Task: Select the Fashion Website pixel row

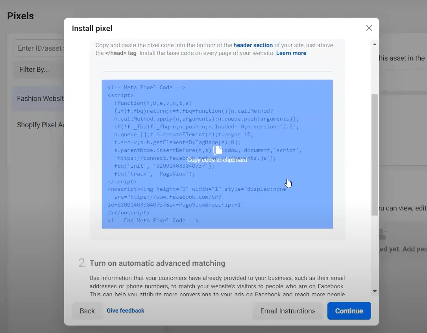Action: click(38, 99)
